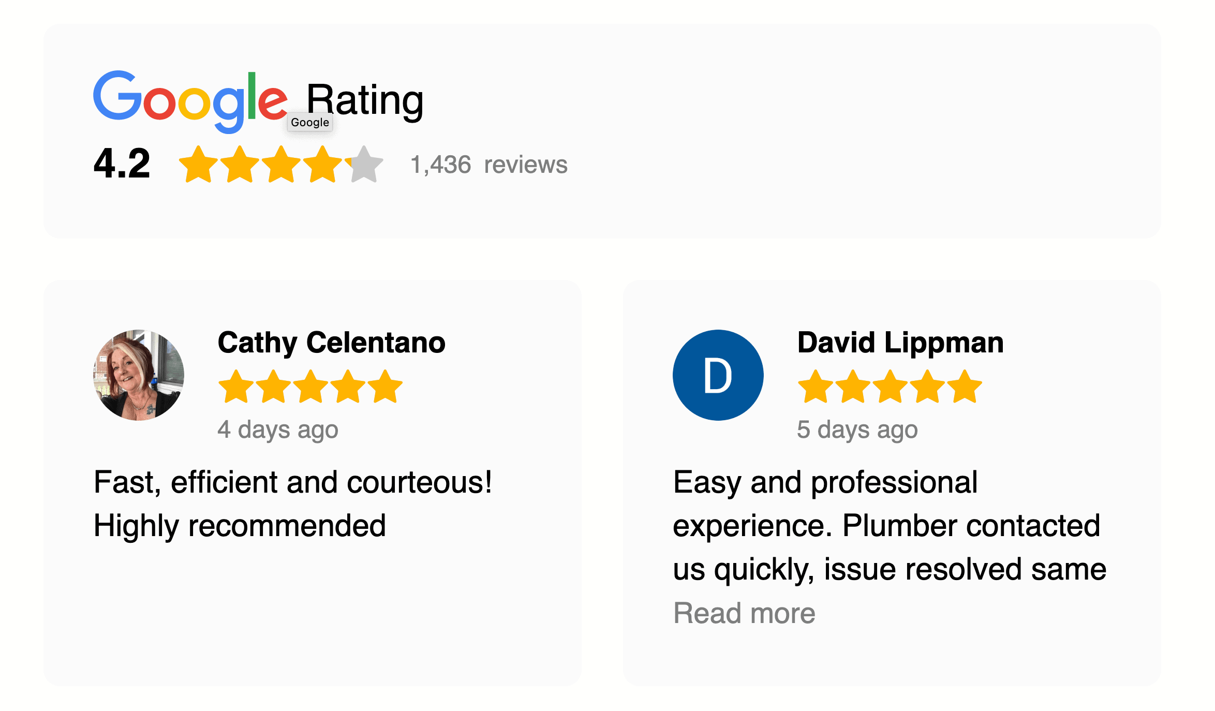Screen dimensions: 1215x711
Task: Click Cathy Celentano's fifth review star
Action: tap(385, 387)
